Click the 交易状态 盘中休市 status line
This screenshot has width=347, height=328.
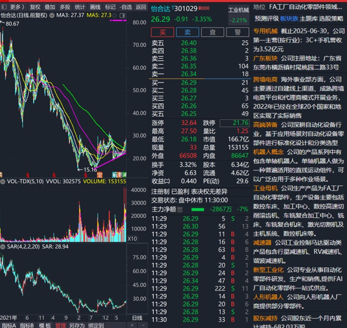[190, 201]
